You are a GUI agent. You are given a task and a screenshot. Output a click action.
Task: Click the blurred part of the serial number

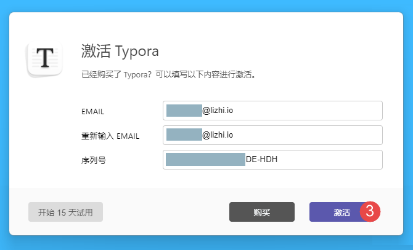(205, 160)
